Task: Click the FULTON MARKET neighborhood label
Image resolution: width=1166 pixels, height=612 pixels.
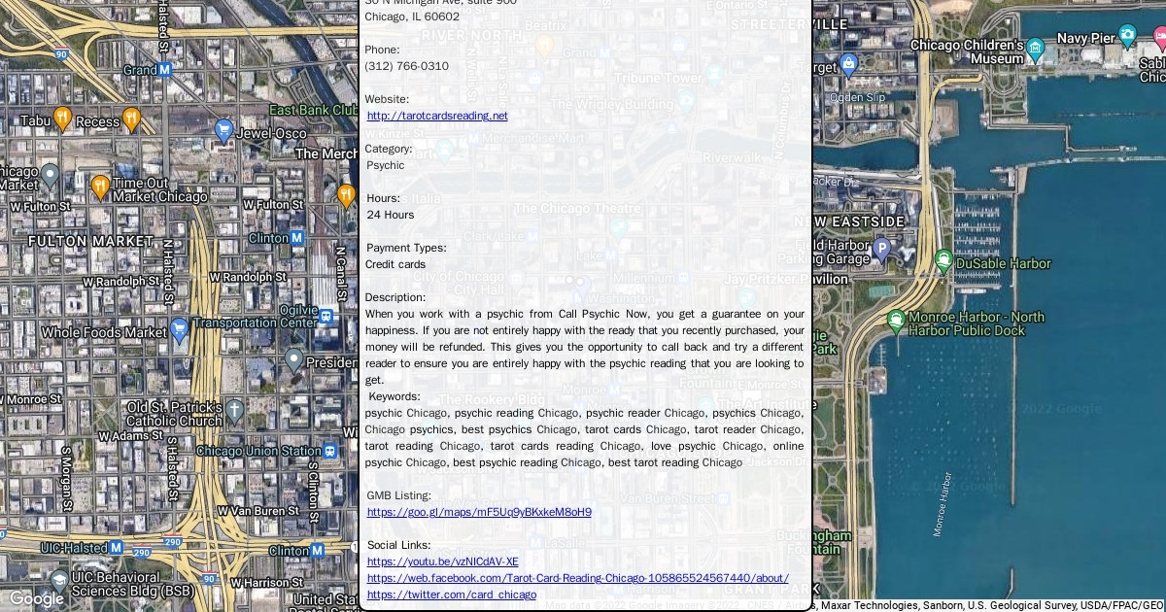Action: pyautogui.click(x=91, y=241)
